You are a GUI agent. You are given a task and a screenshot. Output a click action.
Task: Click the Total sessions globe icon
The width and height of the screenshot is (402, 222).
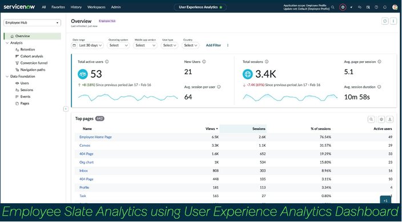click(248, 74)
